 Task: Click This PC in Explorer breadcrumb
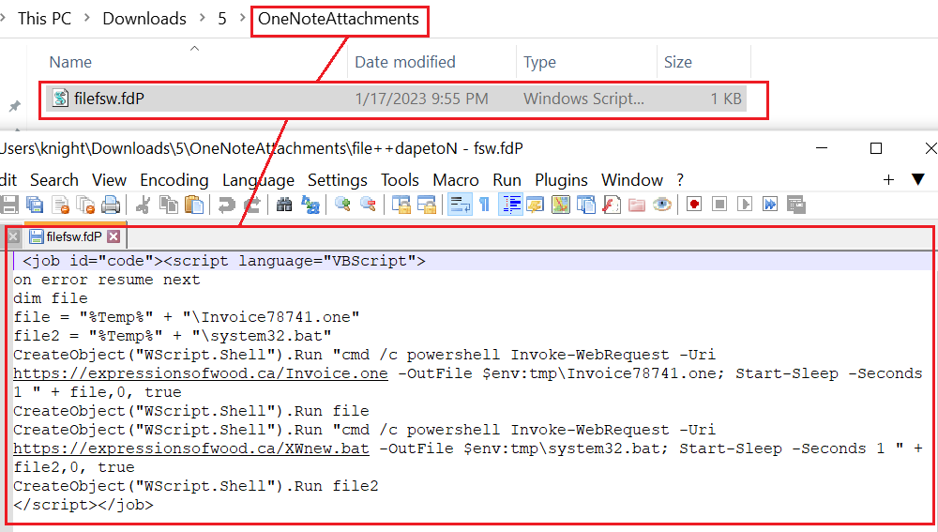44,19
